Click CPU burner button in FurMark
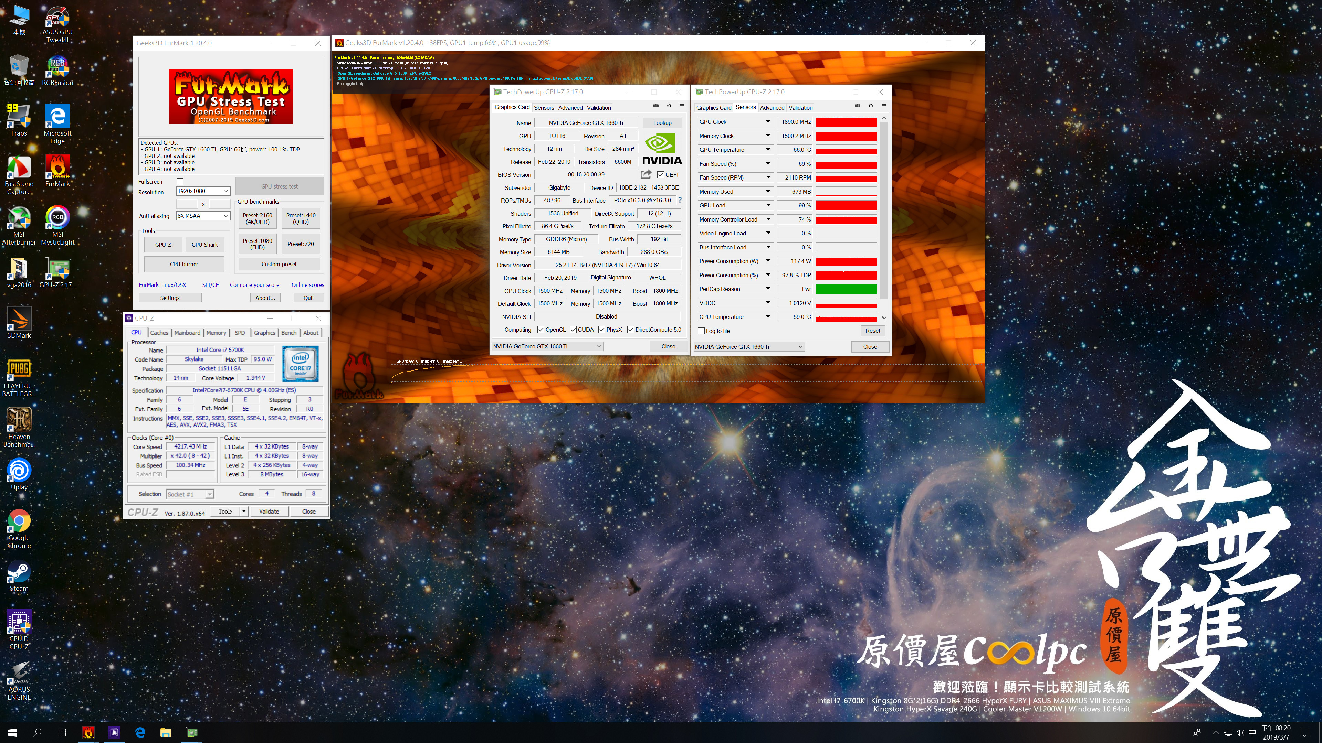This screenshot has height=743, width=1322. click(184, 265)
